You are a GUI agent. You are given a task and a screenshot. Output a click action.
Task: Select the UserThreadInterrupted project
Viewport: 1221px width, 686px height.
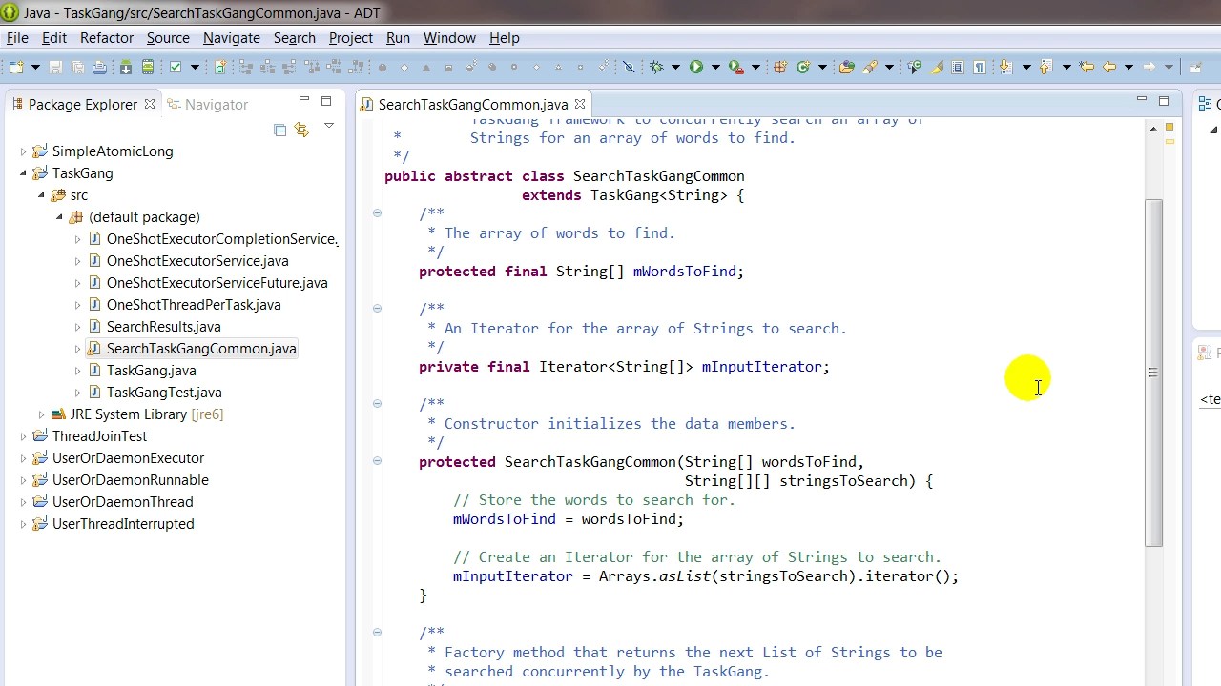tap(123, 524)
